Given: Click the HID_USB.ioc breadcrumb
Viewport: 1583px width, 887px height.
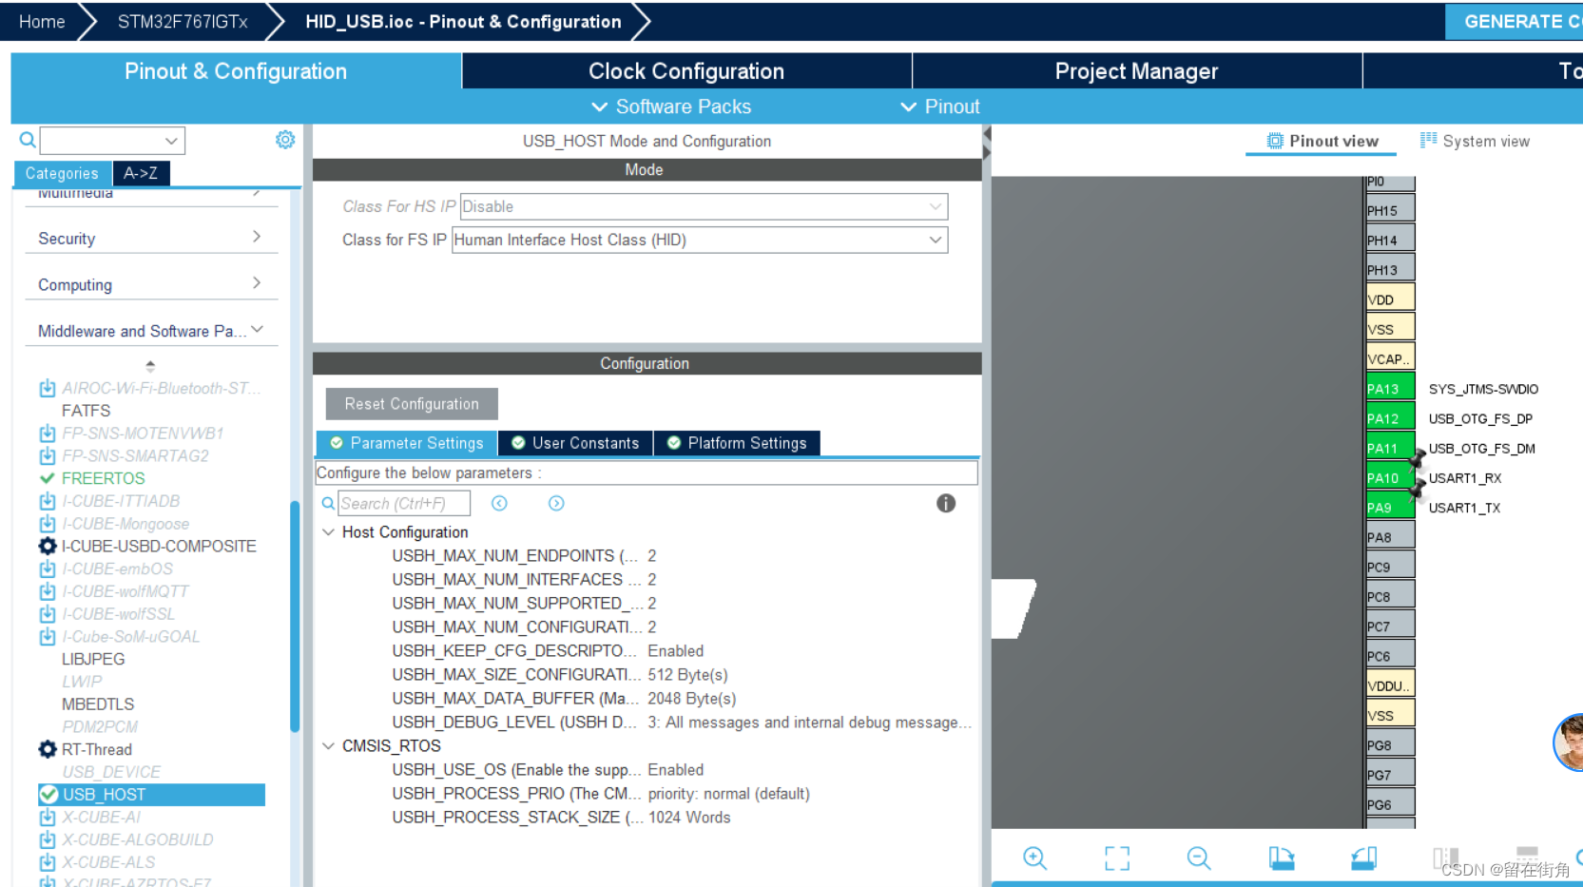Looking at the screenshot, I should pyautogui.click(x=463, y=21).
